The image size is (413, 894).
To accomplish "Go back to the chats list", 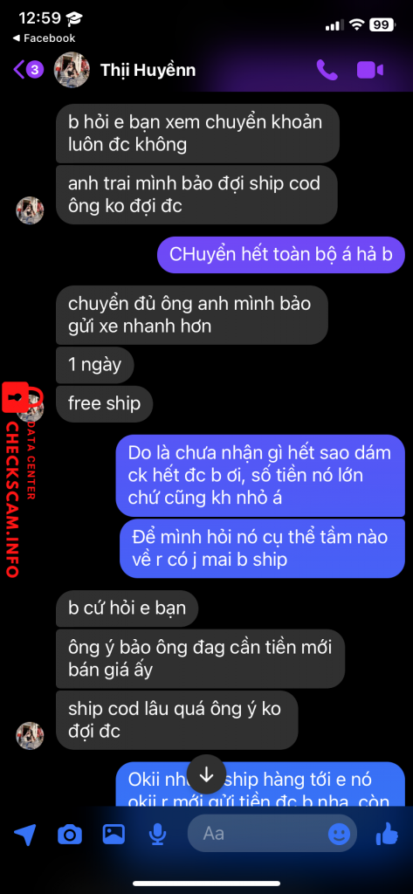I will point(28,70).
